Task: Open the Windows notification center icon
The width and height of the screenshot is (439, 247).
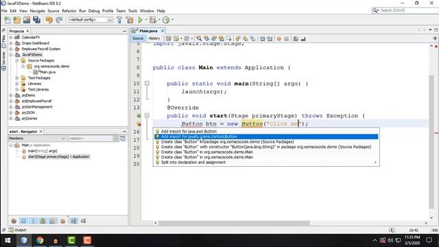Action: 429,240
